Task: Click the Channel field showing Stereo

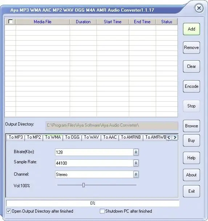Action: tap(94, 174)
